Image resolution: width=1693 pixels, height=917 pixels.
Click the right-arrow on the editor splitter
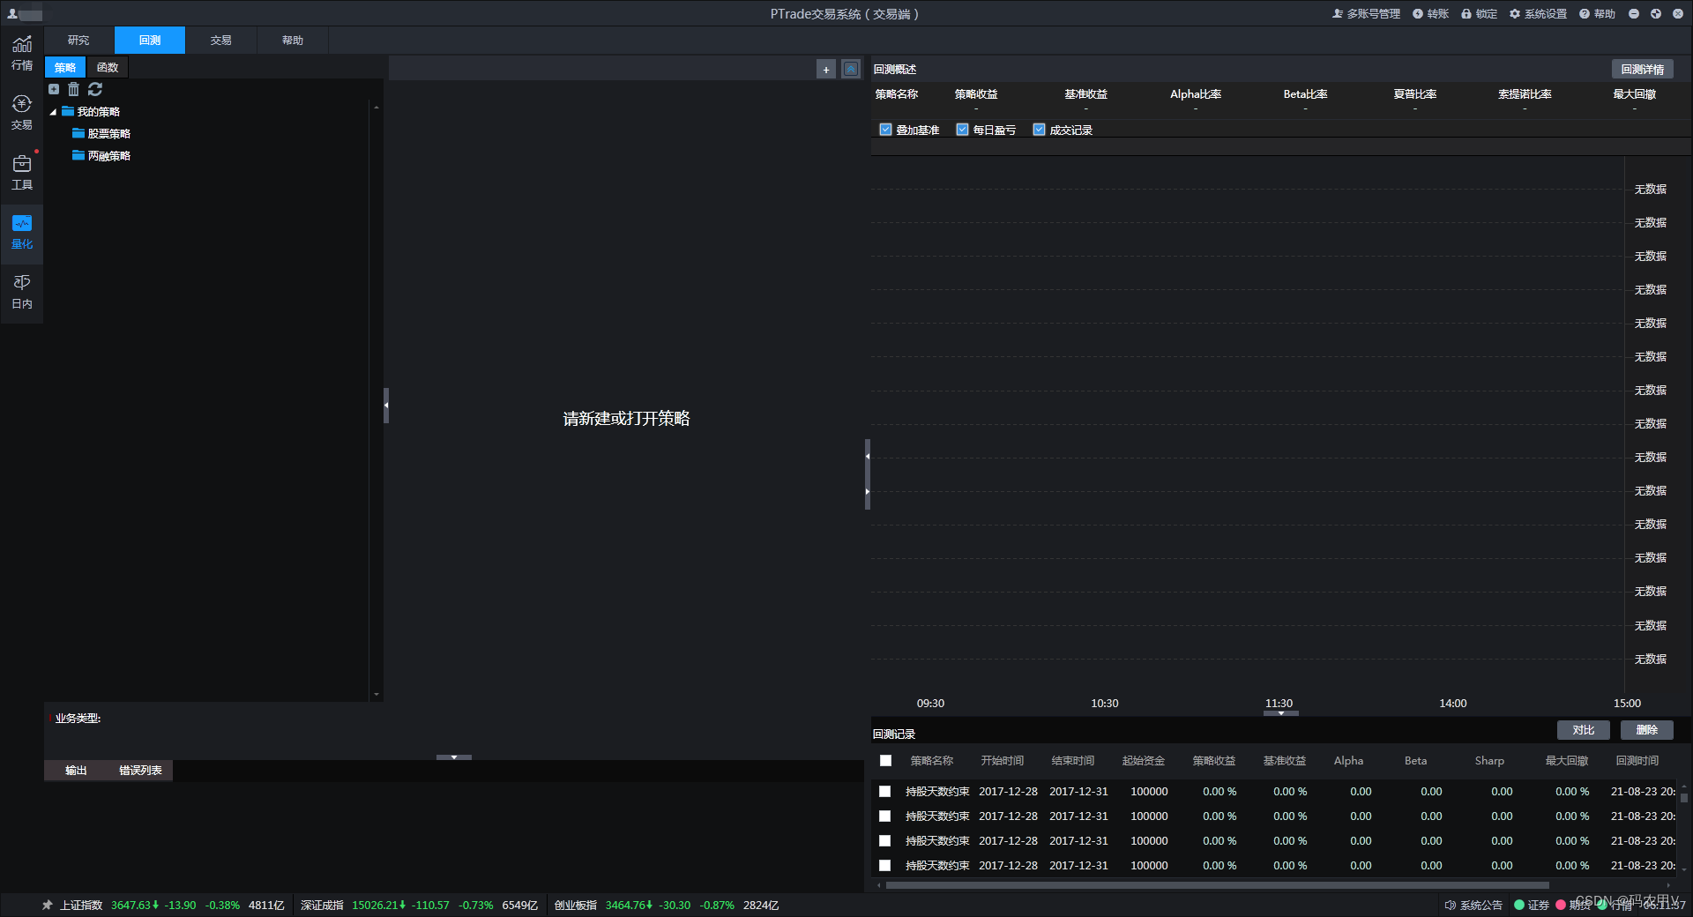[868, 491]
